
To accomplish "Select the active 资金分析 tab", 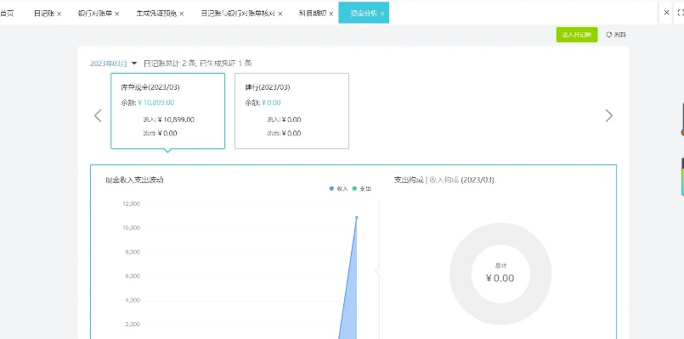I will pos(364,14).
